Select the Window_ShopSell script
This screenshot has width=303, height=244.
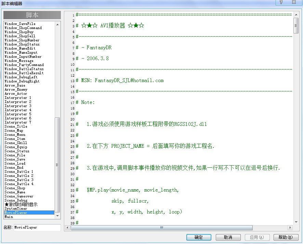29,36
